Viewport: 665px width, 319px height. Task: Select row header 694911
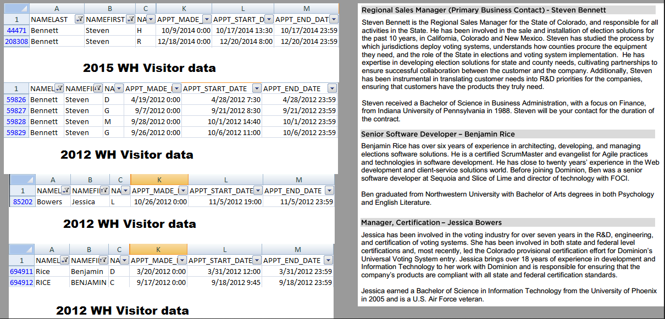[21, 271]
